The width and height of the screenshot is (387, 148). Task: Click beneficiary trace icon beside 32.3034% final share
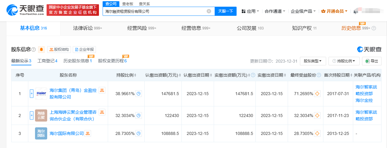pos(317,115)
